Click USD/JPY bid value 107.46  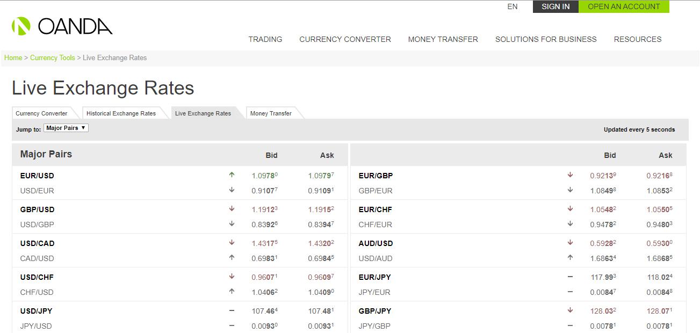coord(265,310)
